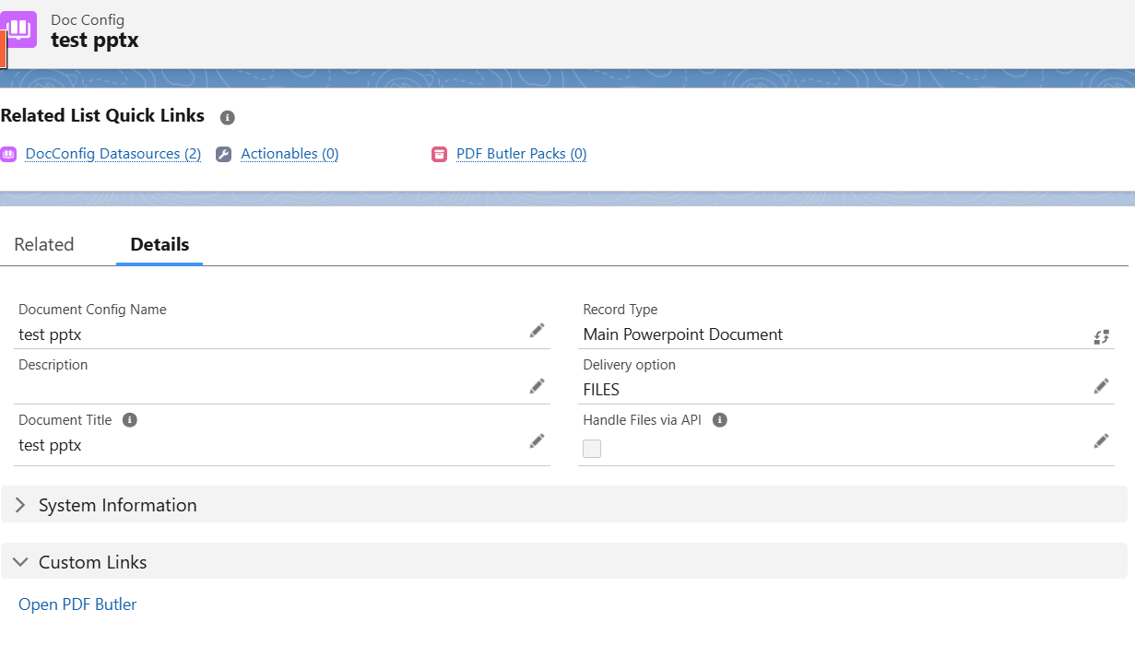Viewport: 1135px width, 645px height.
Task: Click the change record type arrows icon
Action: pos(1101,336)
